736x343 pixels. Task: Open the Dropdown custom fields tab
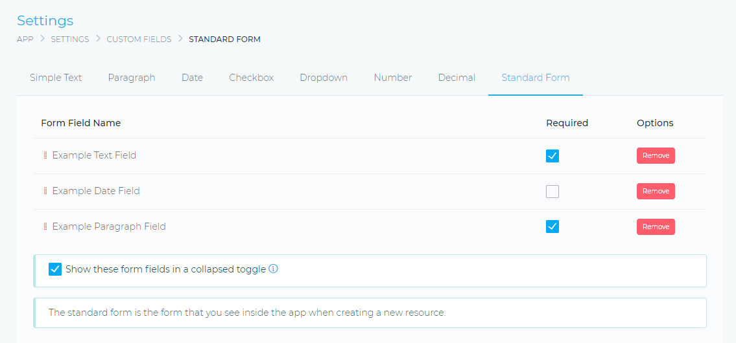324,78
